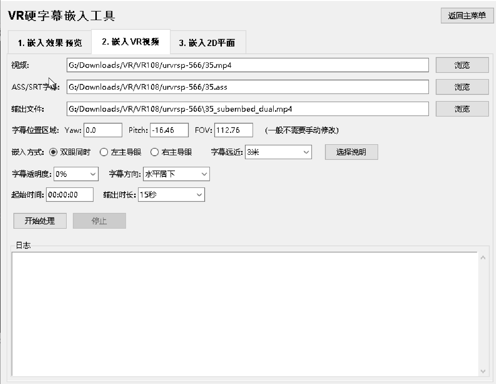Browse for the 输出文件 location
496x384 pixels.
point(462,109)
